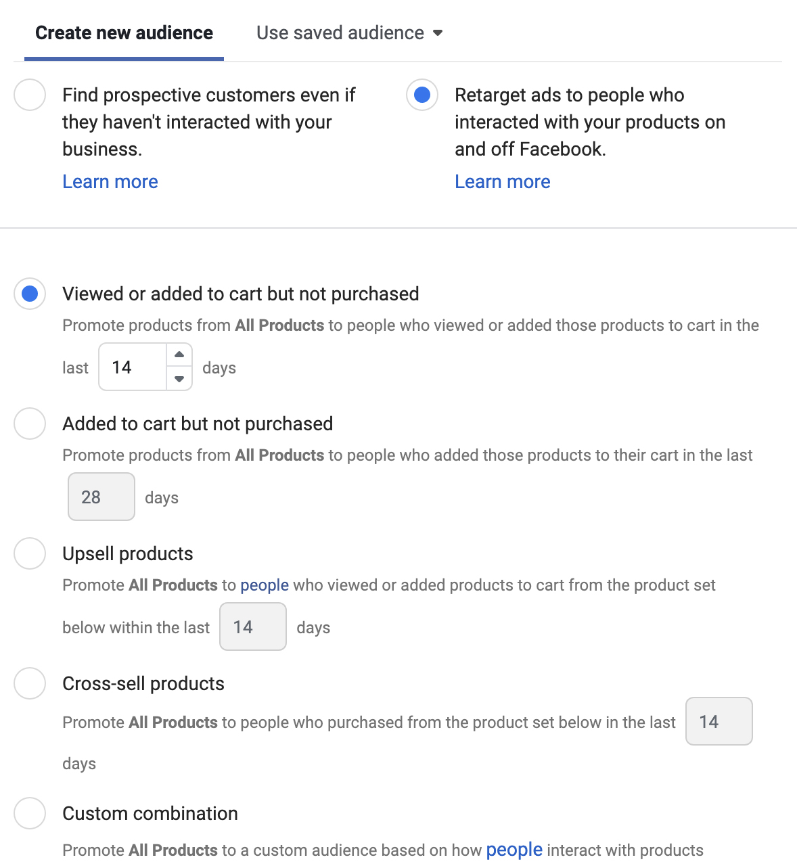797x868 pixels.
Task: Click the 14 days input for viewed products
Action: (133, 367)
